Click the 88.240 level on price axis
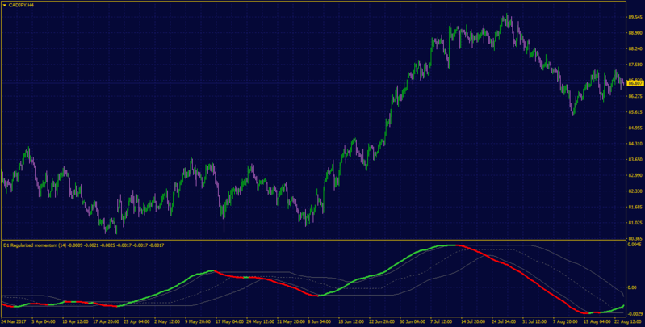Image resolution: width=645 pixels, height=327 pixels. 635,49
